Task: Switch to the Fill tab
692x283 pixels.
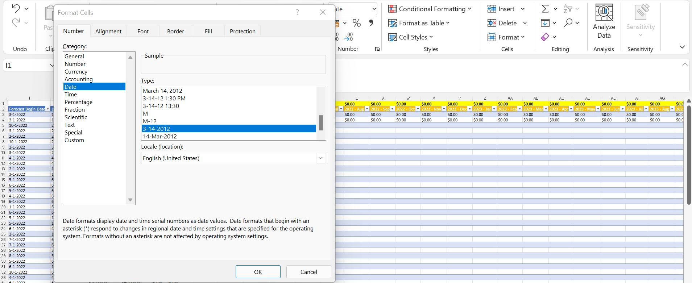Action: 208,32
